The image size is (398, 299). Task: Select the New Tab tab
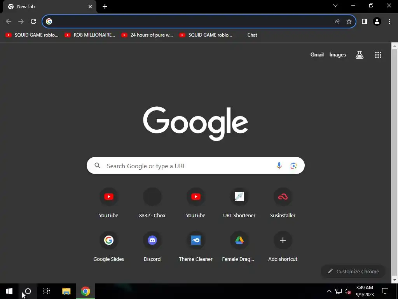(50, 7)
